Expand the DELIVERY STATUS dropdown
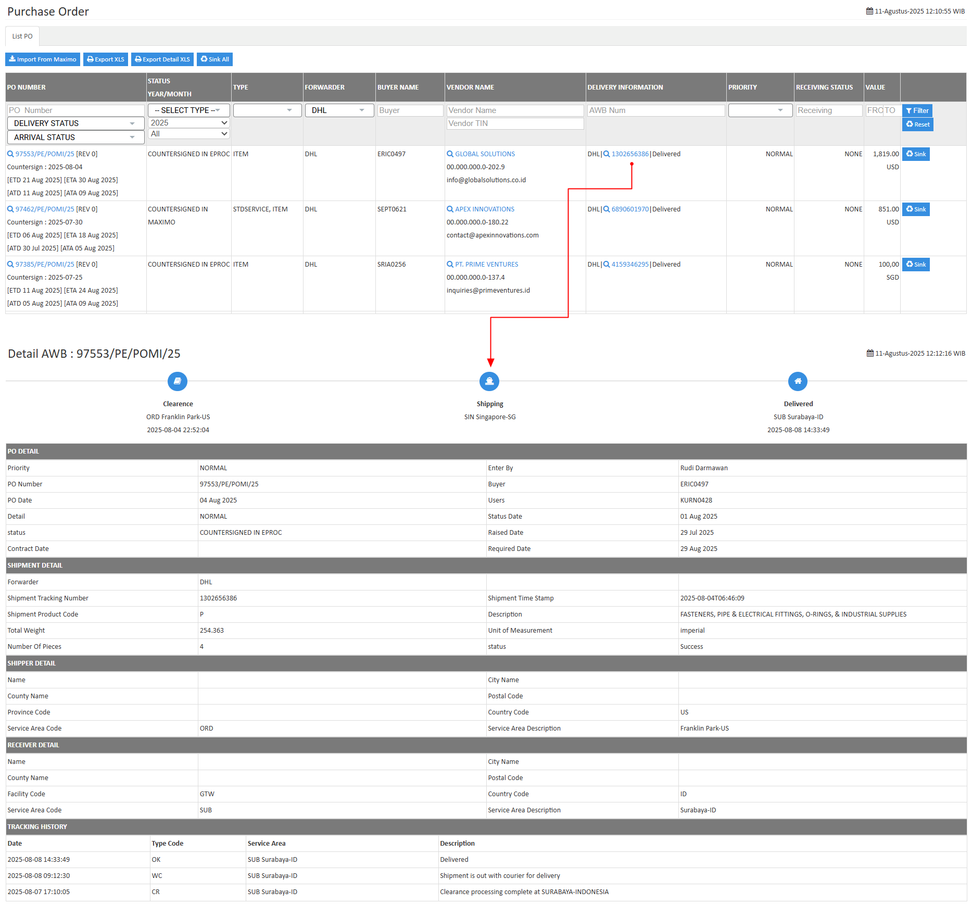 pos(75,123)
